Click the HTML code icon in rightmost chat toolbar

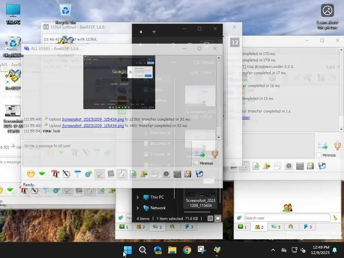(x=278, y=166)
